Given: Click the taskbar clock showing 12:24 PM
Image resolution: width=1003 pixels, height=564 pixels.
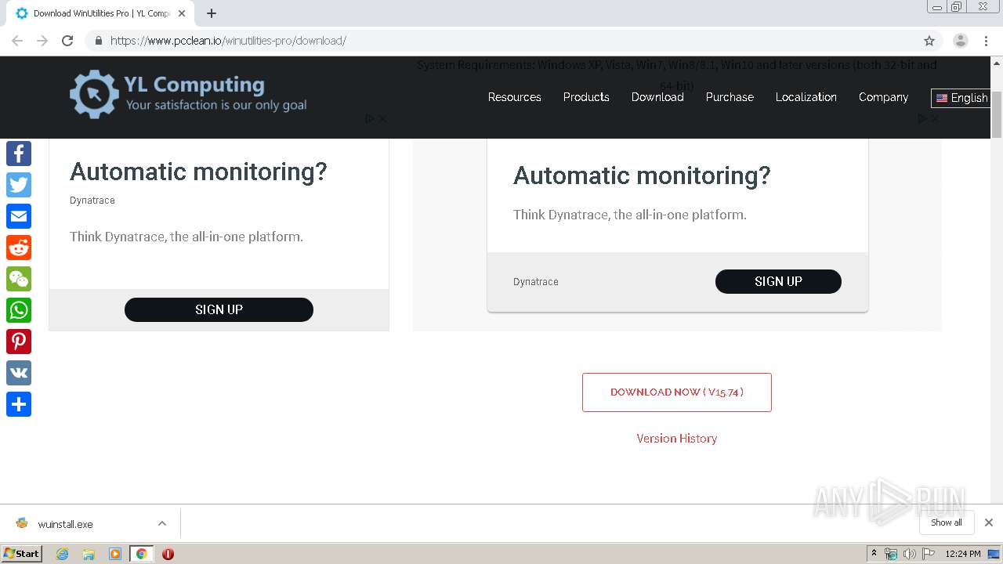Looking at the screenshot, I should pyautogui.click(x=963, y=554).
